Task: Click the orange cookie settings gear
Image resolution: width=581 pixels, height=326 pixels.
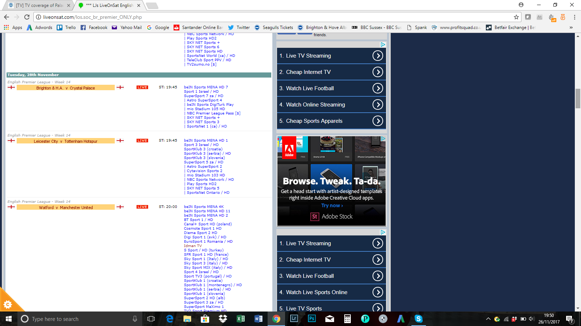Action: (8, 305)
